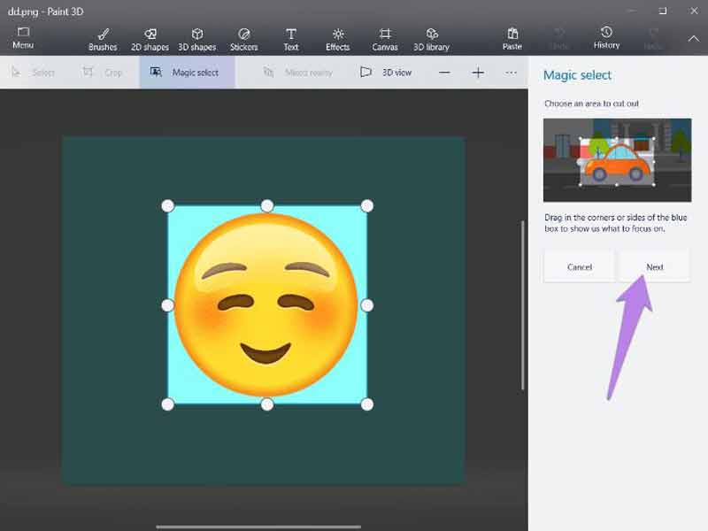Collapse the ribbon with the chevron arrow
This screenshot has width=708, height=531.
[x=693, y=38]
